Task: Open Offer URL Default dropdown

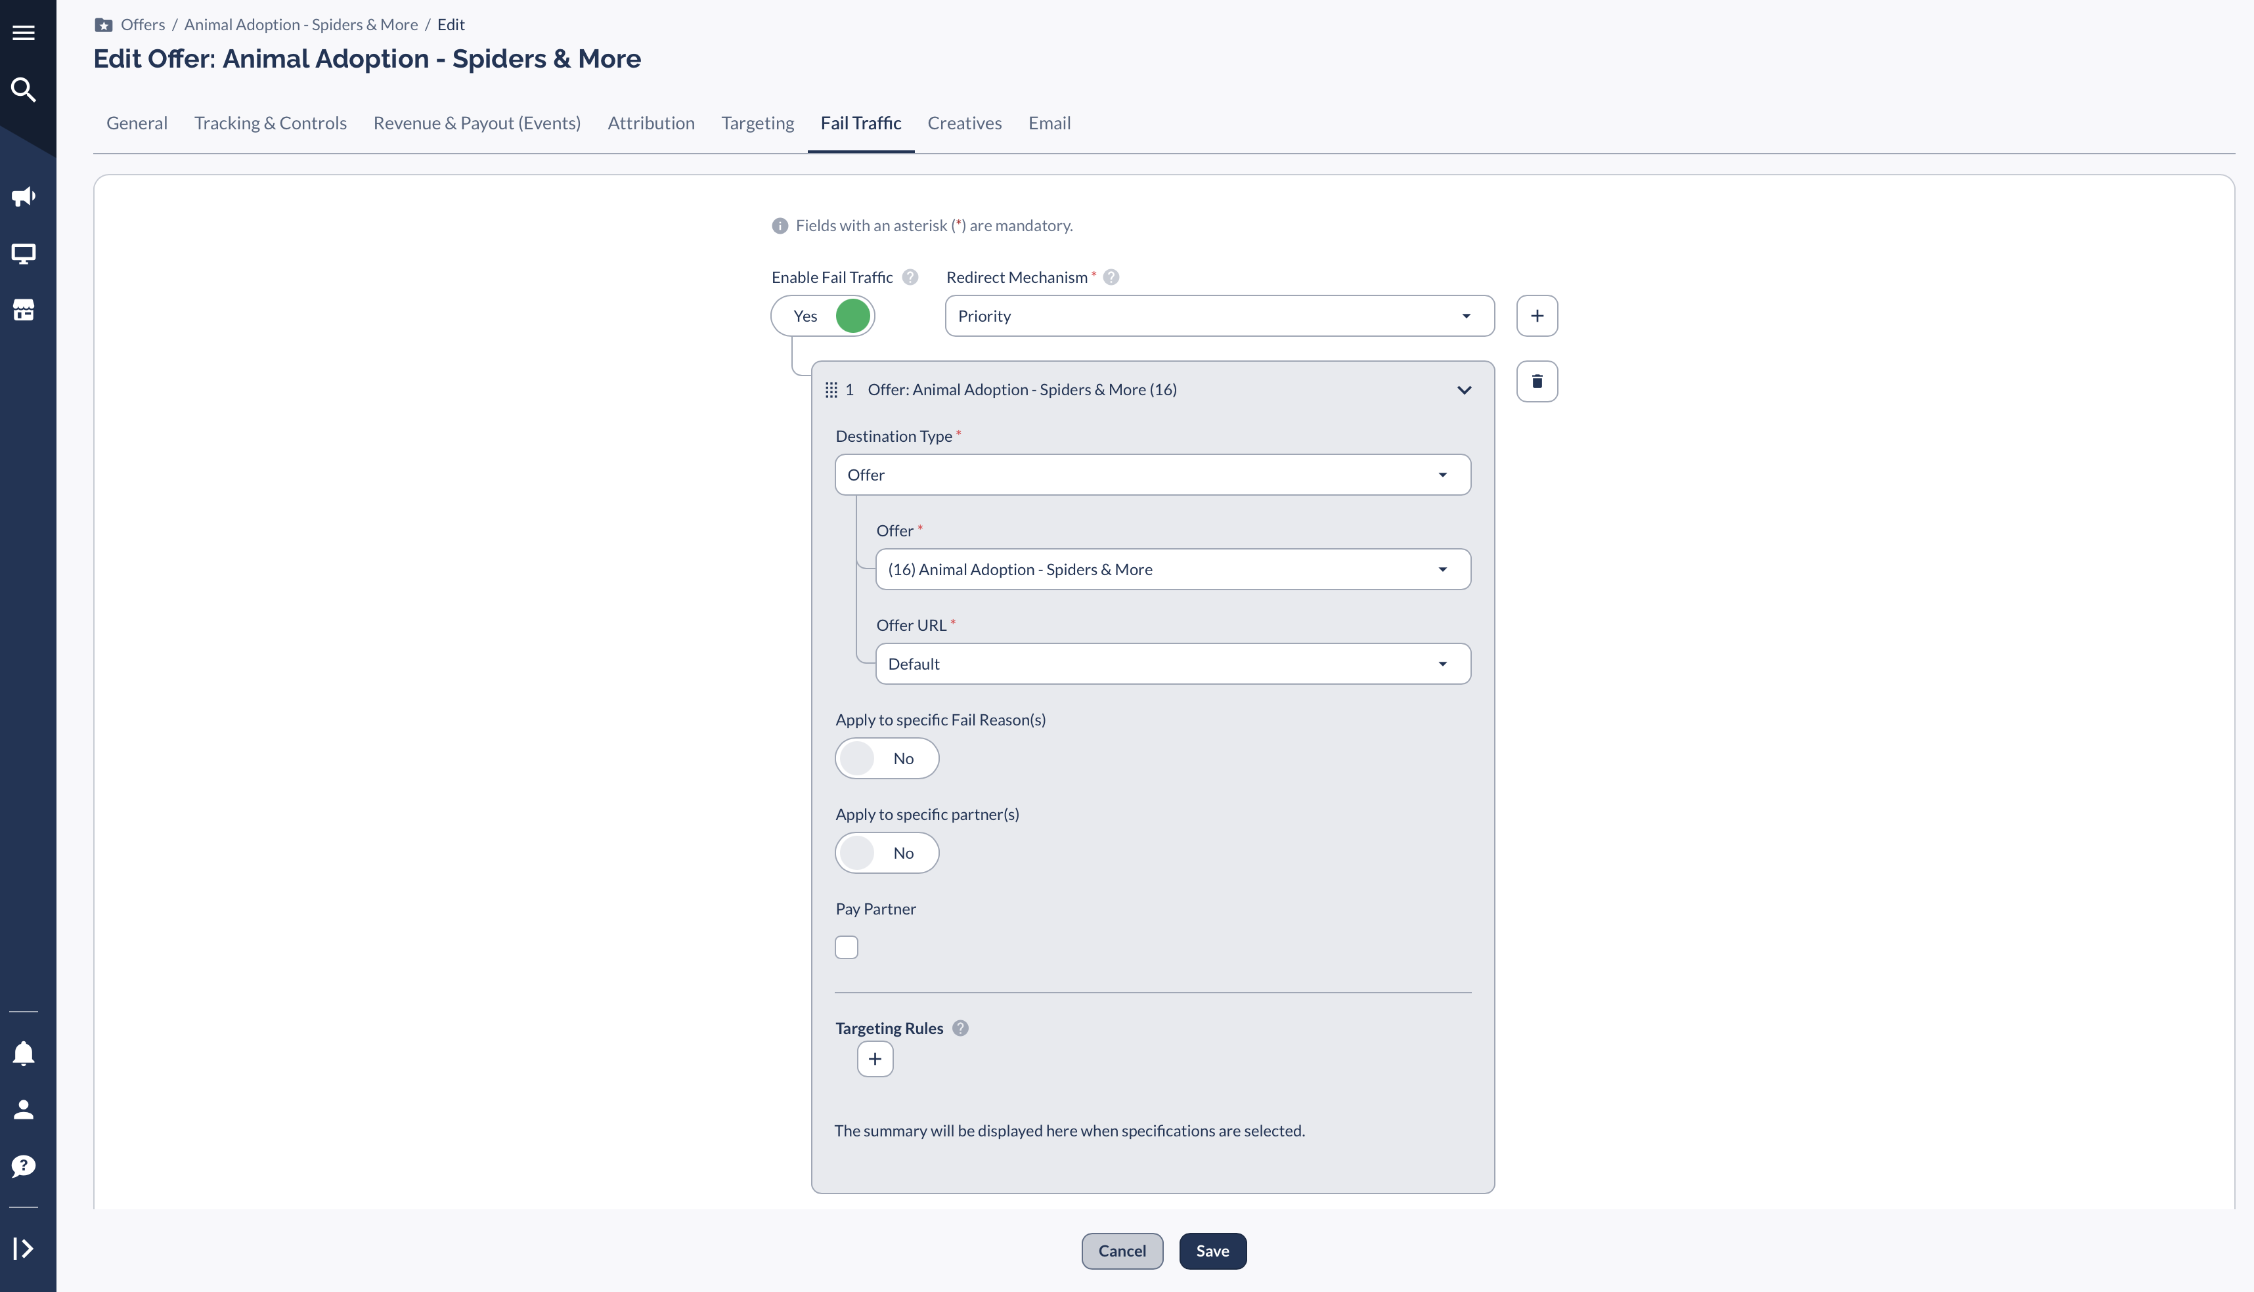Action: pyautogui.click(x=1173, y=664)
